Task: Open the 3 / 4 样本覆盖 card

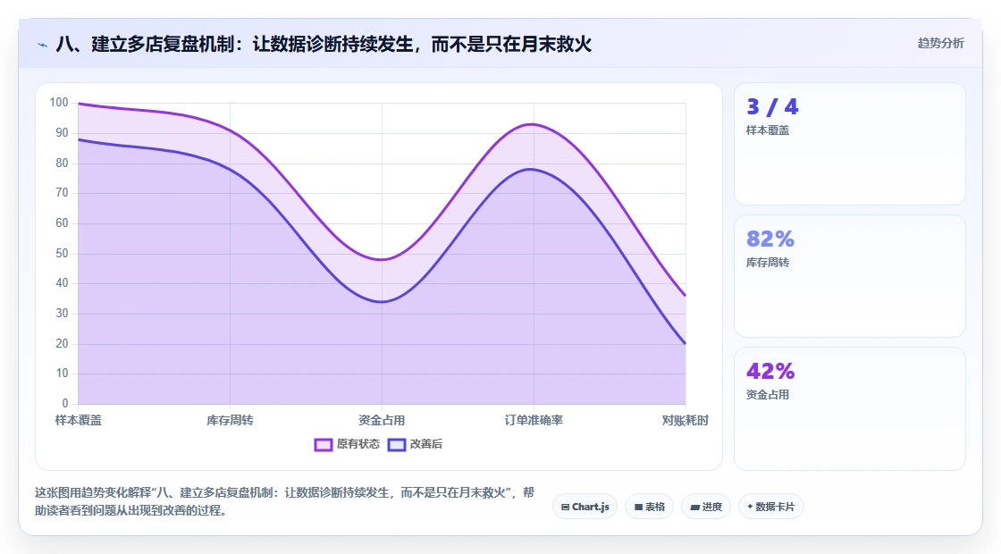Action: [x=850, y=144]
